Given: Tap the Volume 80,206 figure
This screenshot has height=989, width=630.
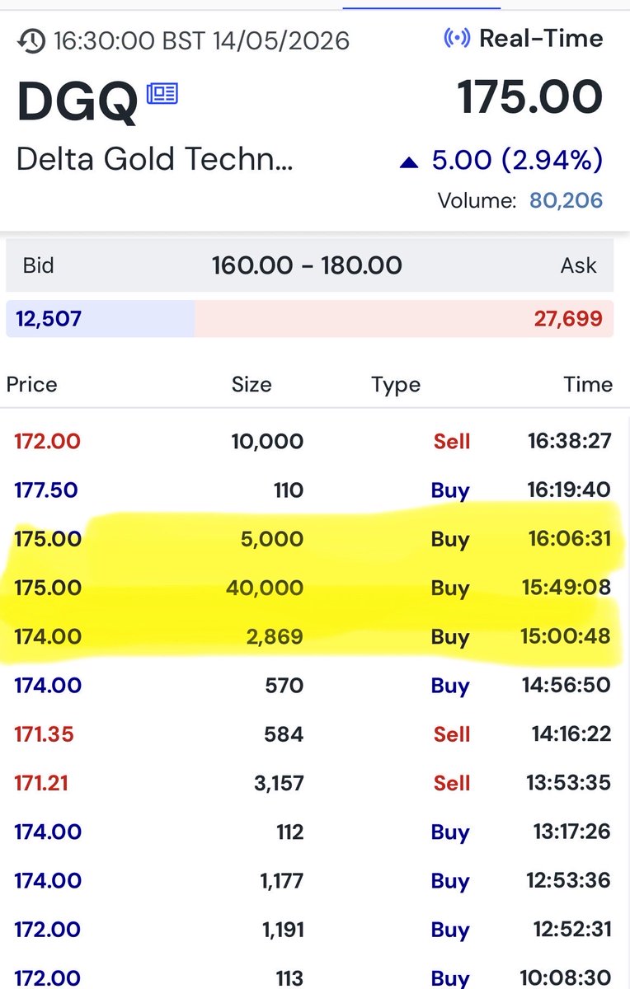Looking at the screenshot, I should point(566,199).
